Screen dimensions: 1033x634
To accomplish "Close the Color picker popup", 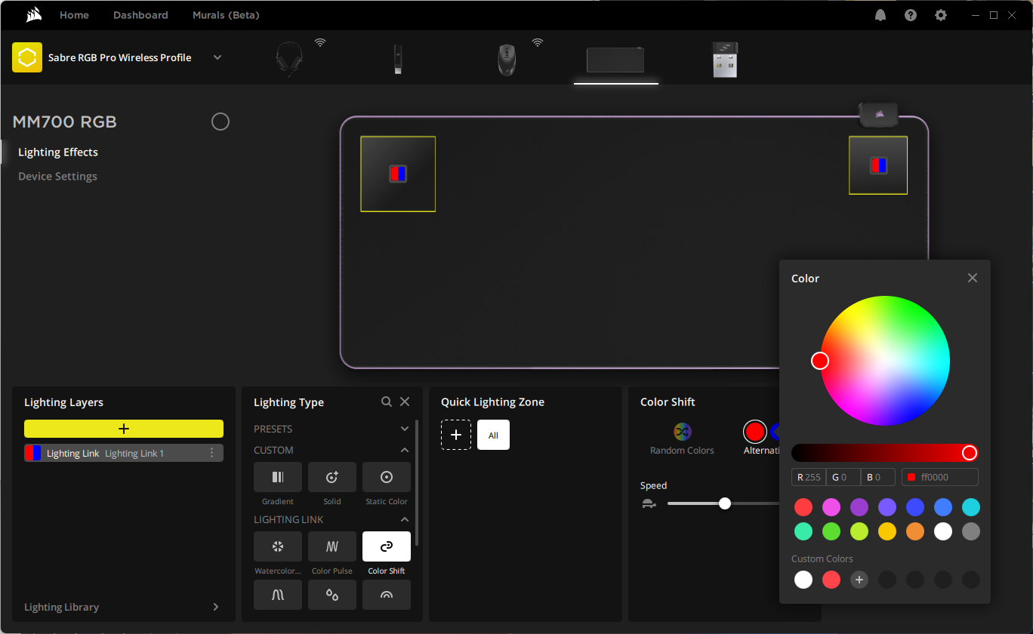I will pos(973,278).
